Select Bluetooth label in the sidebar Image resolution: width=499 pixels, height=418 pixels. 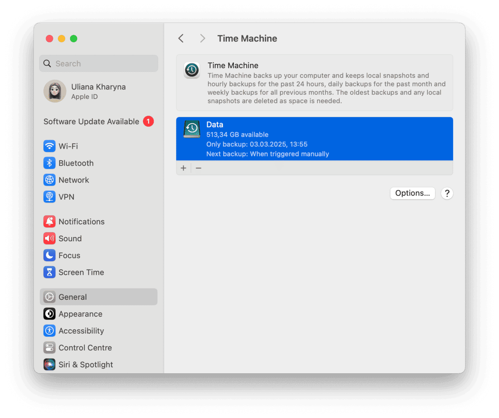pyautogui.click(x=76, y=163)
